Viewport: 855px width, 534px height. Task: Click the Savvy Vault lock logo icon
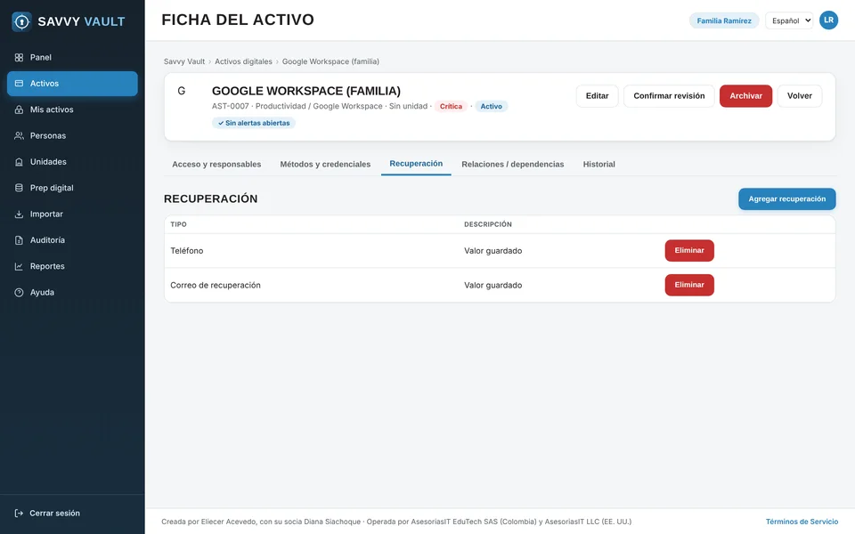click(21, 21)
